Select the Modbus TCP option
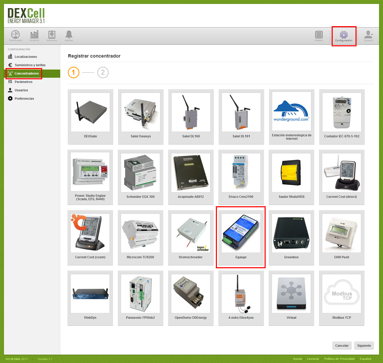 (342, 298)
